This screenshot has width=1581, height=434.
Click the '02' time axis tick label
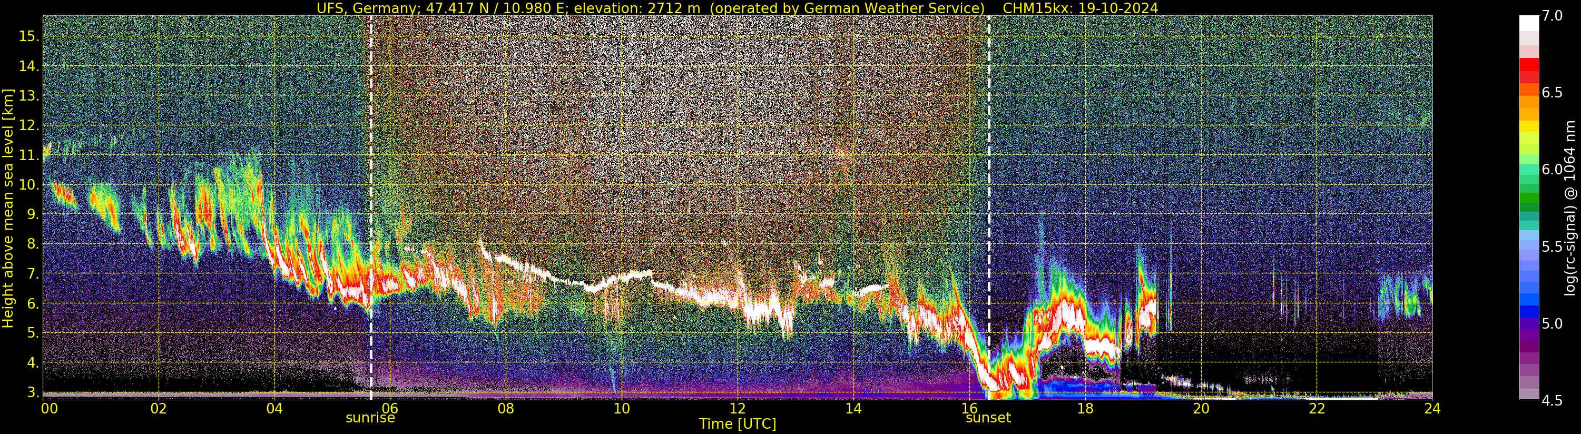(x=159, y=408)
